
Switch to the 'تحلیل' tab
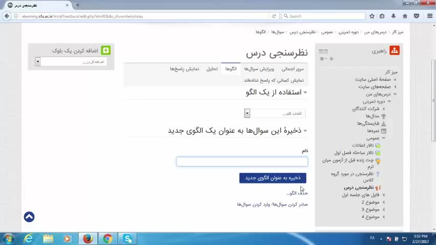pos(212,69)
